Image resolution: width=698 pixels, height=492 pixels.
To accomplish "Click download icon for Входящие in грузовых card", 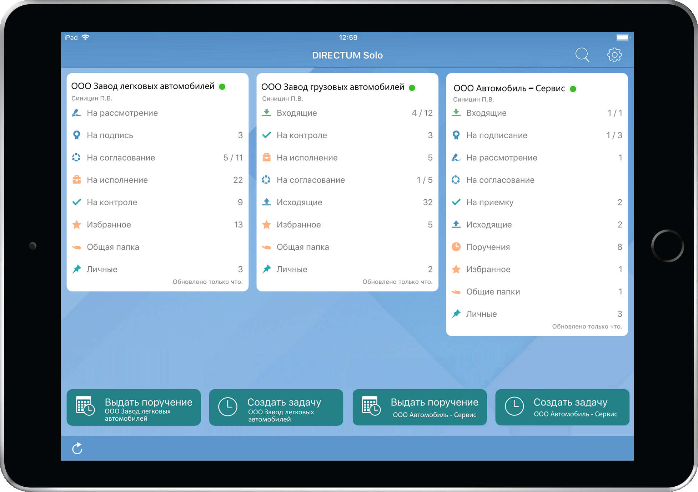I will [x=266, y=113].
